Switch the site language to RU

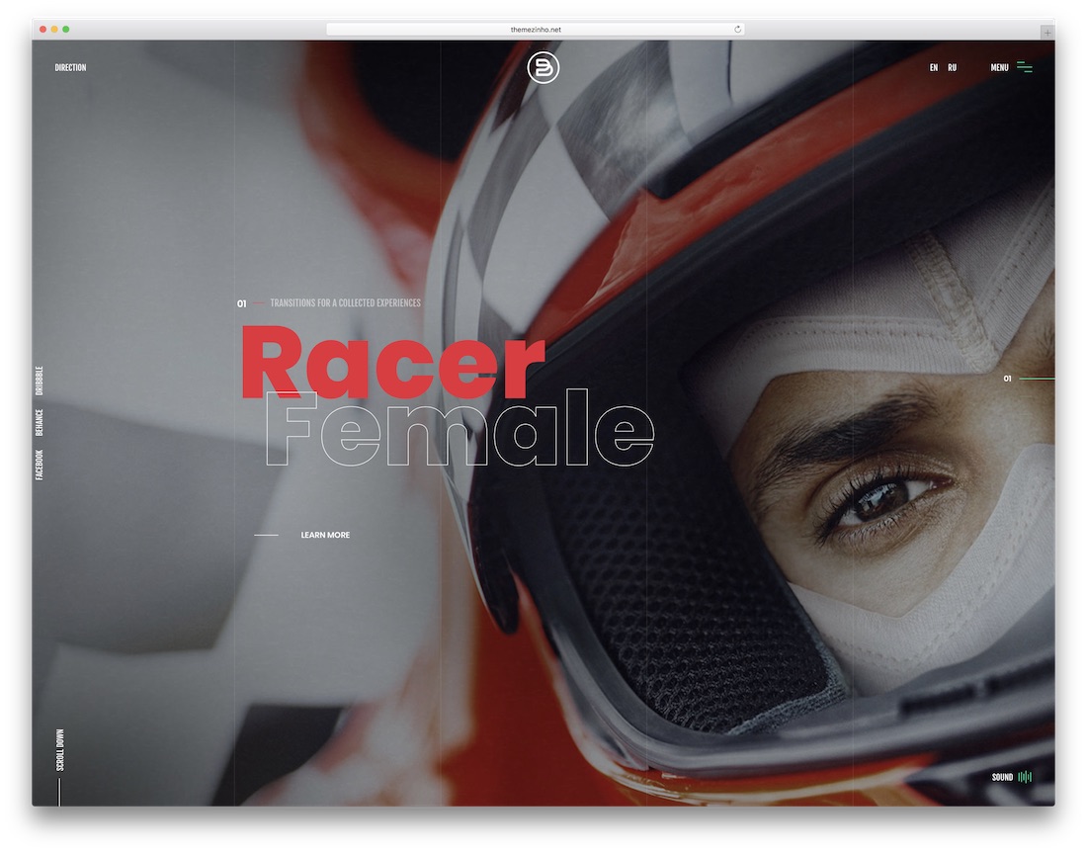[x=951, y=66]
